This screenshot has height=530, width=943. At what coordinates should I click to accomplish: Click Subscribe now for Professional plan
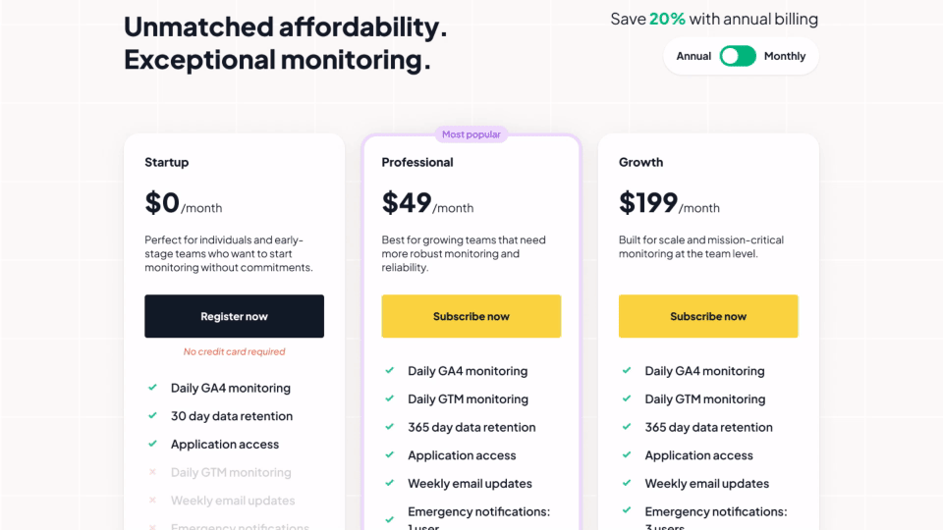click(471, 316)
